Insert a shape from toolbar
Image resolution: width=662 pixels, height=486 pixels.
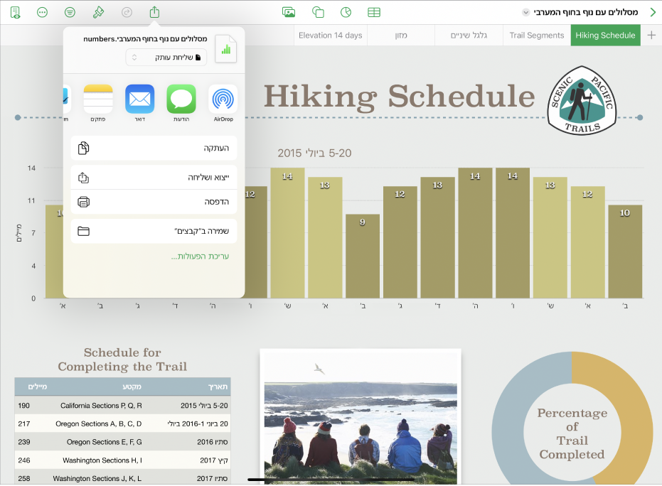click(x=318, y=13)
